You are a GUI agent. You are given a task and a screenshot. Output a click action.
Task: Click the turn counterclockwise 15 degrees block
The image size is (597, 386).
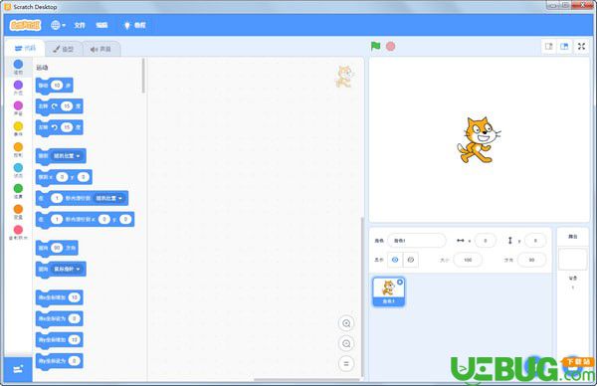coord(59,127)
